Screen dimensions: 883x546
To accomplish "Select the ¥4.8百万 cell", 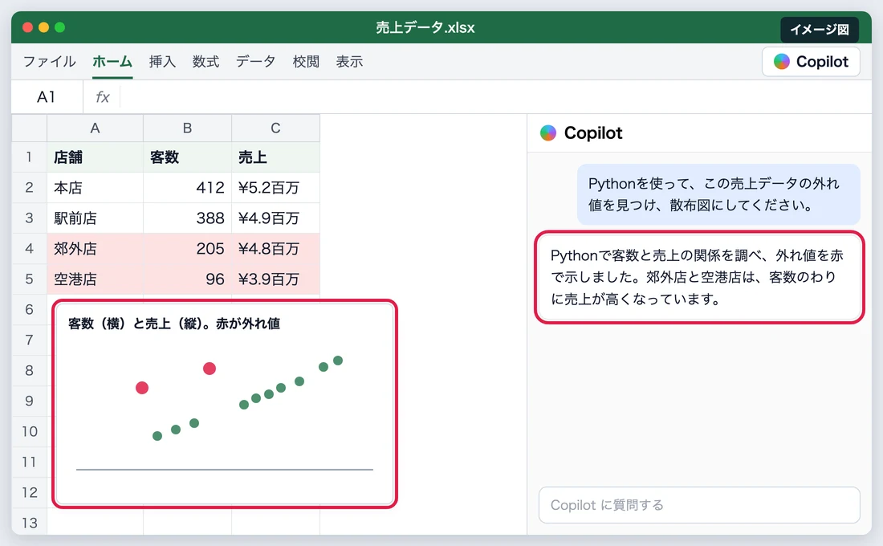I will coord(275,248).
